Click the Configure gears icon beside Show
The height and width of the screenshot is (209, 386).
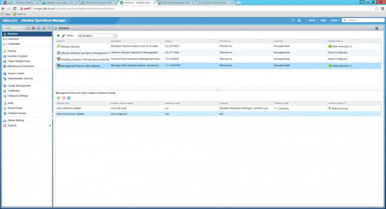[63, 36]
